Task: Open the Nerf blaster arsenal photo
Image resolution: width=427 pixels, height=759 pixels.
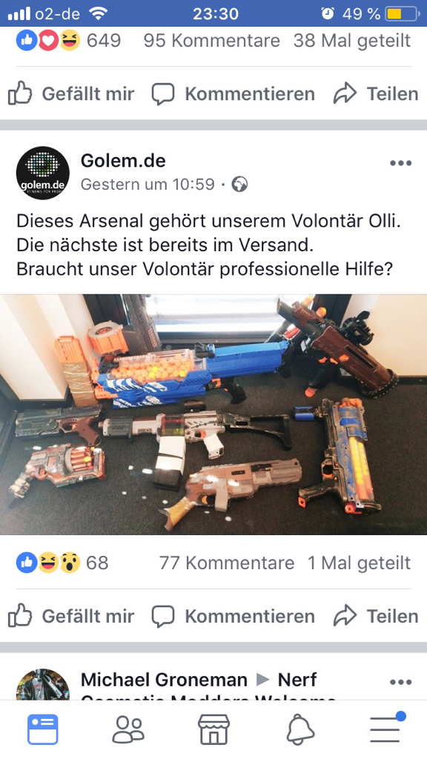Action: point(213,414)
